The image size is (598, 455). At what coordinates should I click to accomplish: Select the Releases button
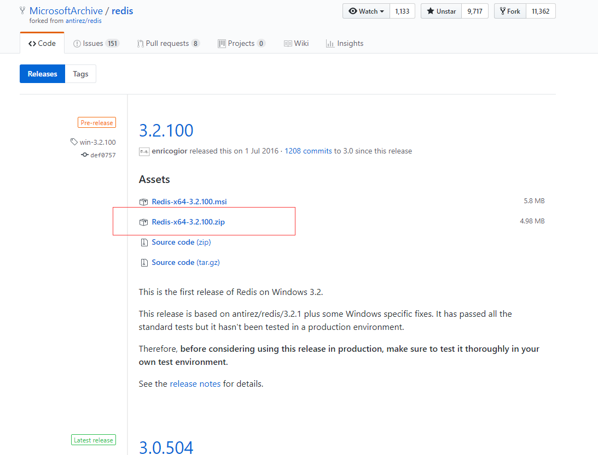[42, 74]
